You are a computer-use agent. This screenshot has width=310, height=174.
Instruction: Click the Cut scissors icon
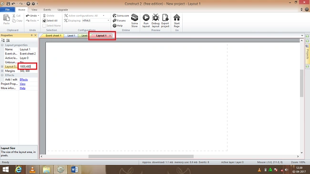14,16
